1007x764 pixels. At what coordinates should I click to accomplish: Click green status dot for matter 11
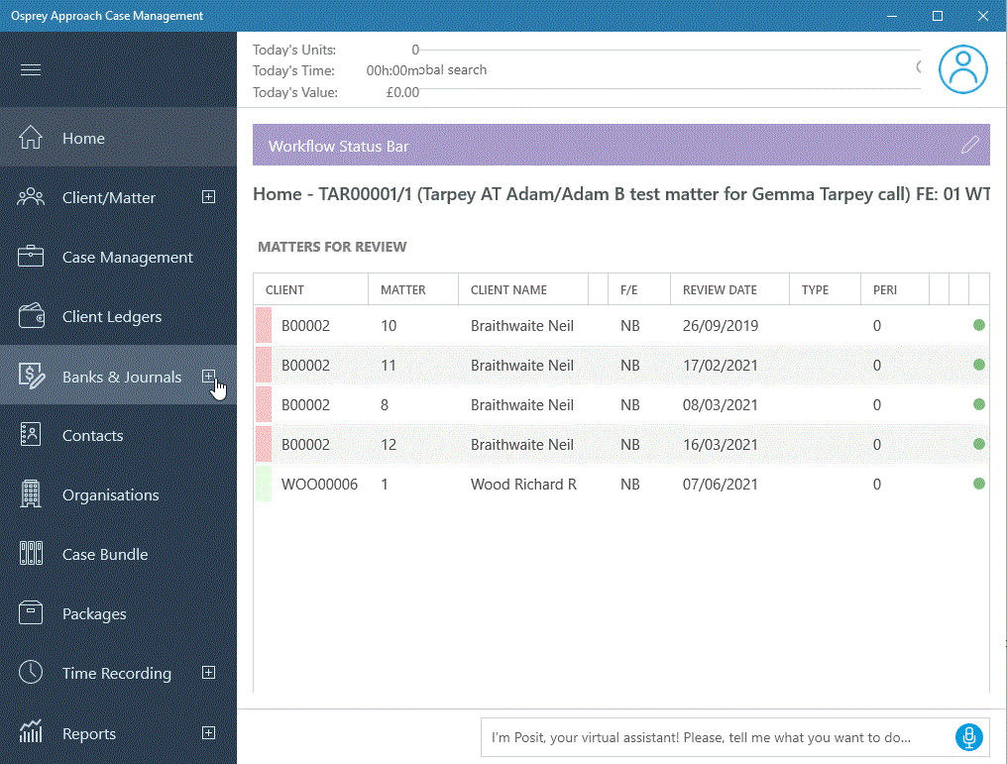coord(978,366)
